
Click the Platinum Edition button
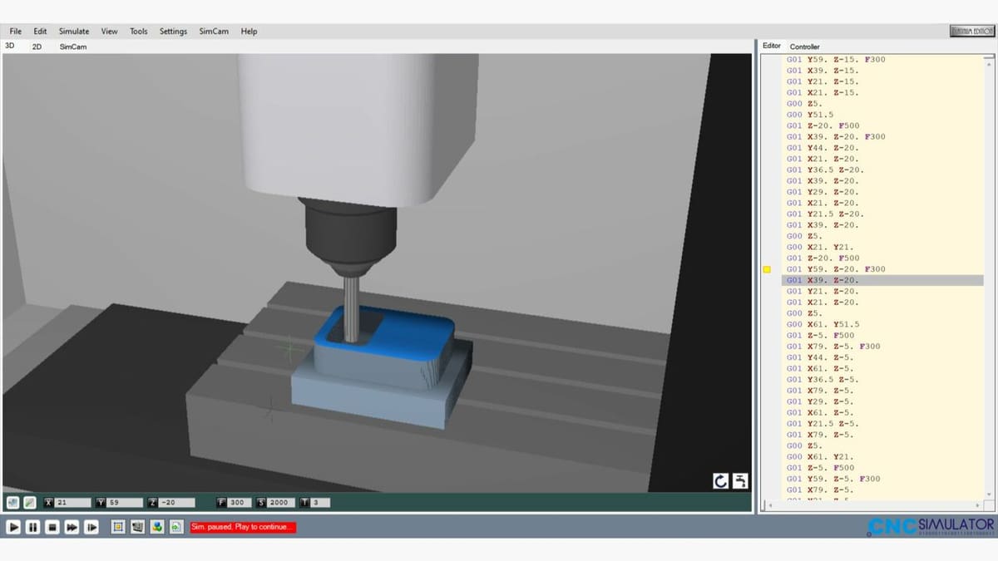971,31
